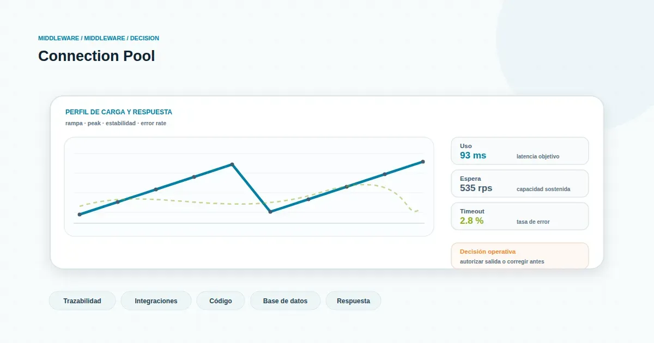The image size is (654, 343).
Task: Open the Decisión operativa card
Action: pyautogui.click(x=520, y=256)
